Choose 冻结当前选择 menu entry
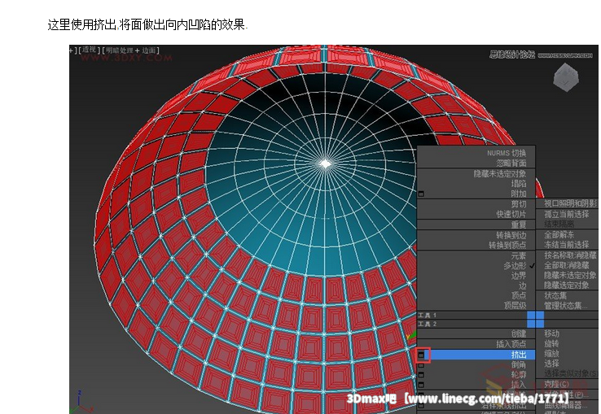Viewport: 601px width, 414px height. point(567,245)
